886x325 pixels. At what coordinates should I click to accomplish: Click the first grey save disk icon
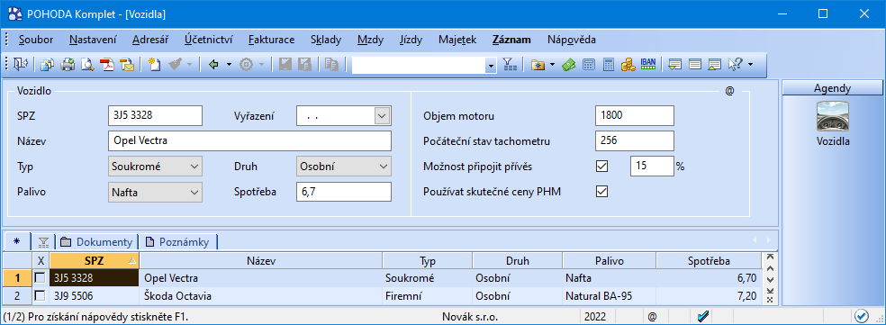click(285, 65)
